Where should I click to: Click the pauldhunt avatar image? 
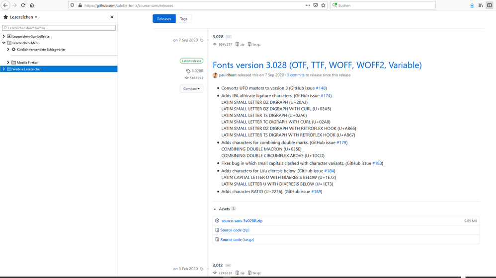click(x=215, y=75)
